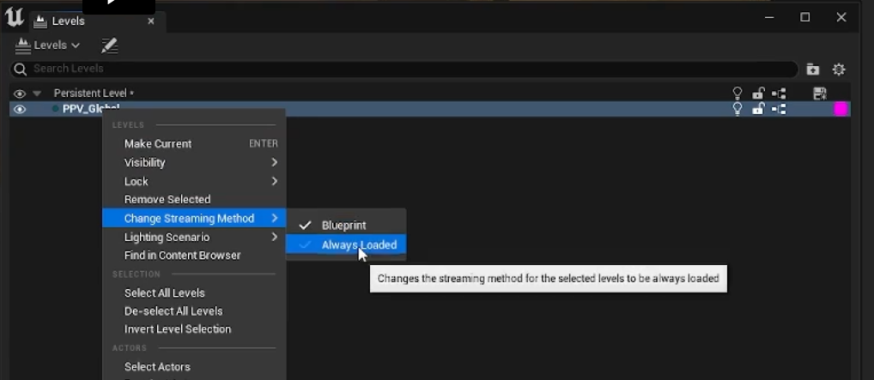Click the Unreal Engine logo icon
The image size is (874, 380).
pyautogui.click(x=14, y=18)
